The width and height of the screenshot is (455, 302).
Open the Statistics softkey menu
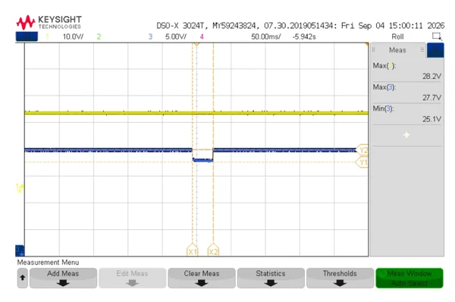pyautogui.click(x=271, y=278)
